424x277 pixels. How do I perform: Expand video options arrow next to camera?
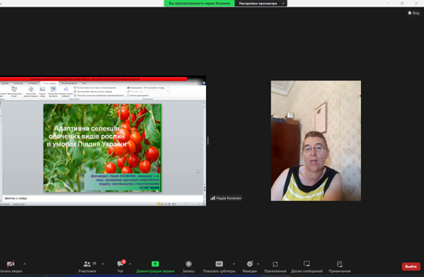click(24, 264)
